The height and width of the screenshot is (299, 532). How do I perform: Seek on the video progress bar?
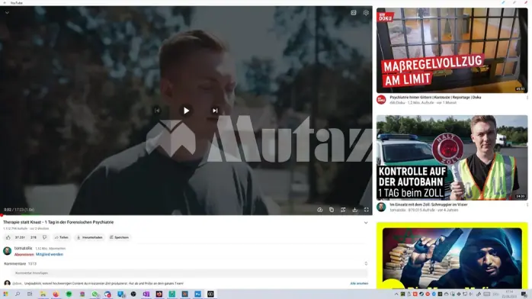click(x=186, y=215)
